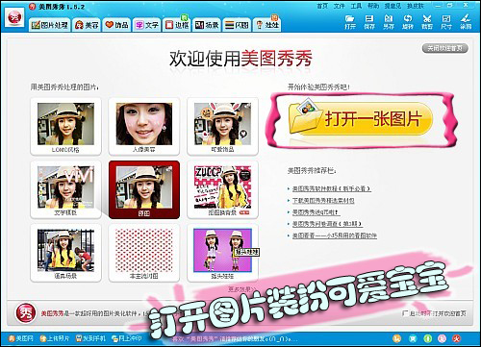This screenshot has width=481, height=347.
Task: Select the 人像美容 sample thumbnail
Action: coord(144,127)
